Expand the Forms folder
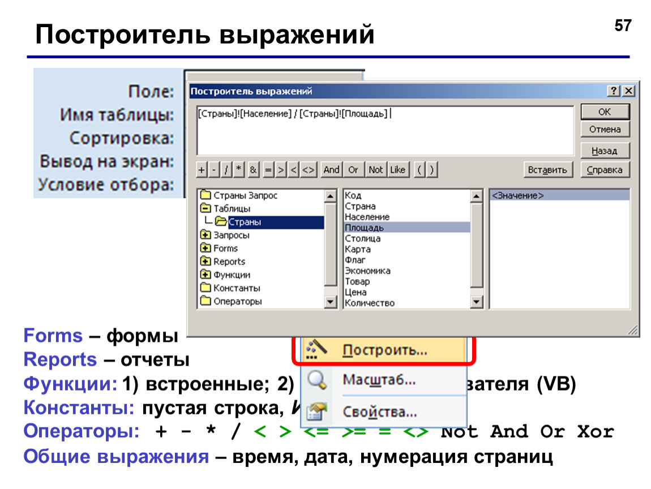The image size is (651, 489). click(x=205, y=248)
